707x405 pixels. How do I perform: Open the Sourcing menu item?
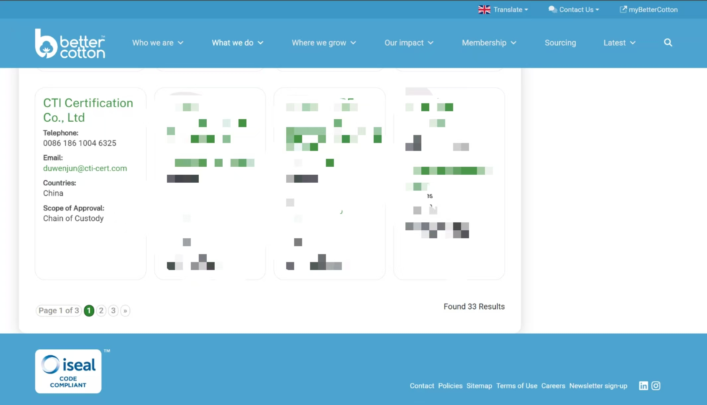click(560, 43)
